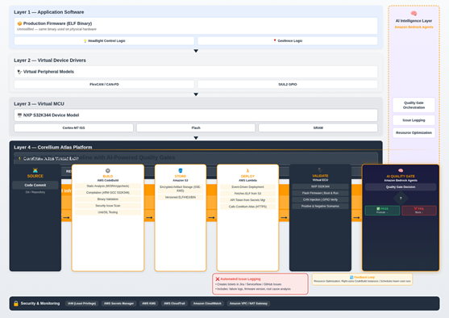449x318 pixels.
Task: Select the Amazon VPC / NAT Gateway tag
Action: pos(248,303)
